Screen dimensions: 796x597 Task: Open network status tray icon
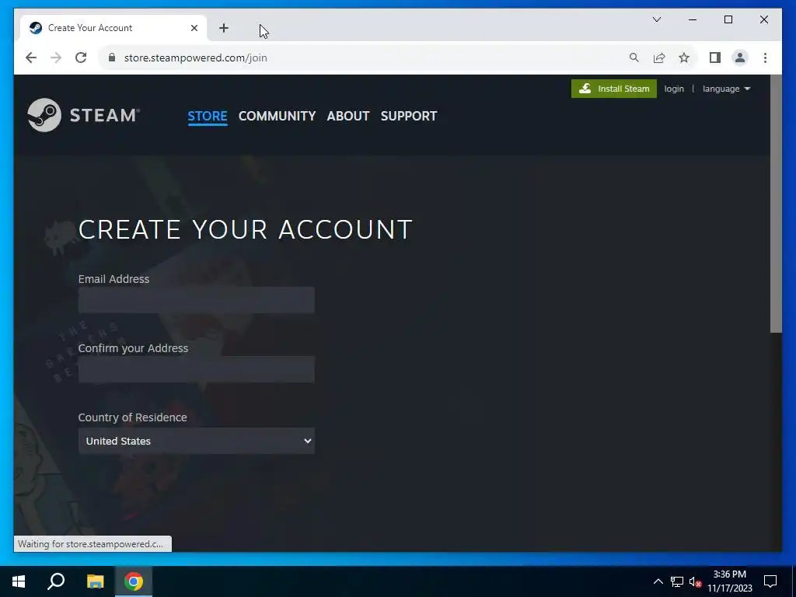tap(677, 581)
